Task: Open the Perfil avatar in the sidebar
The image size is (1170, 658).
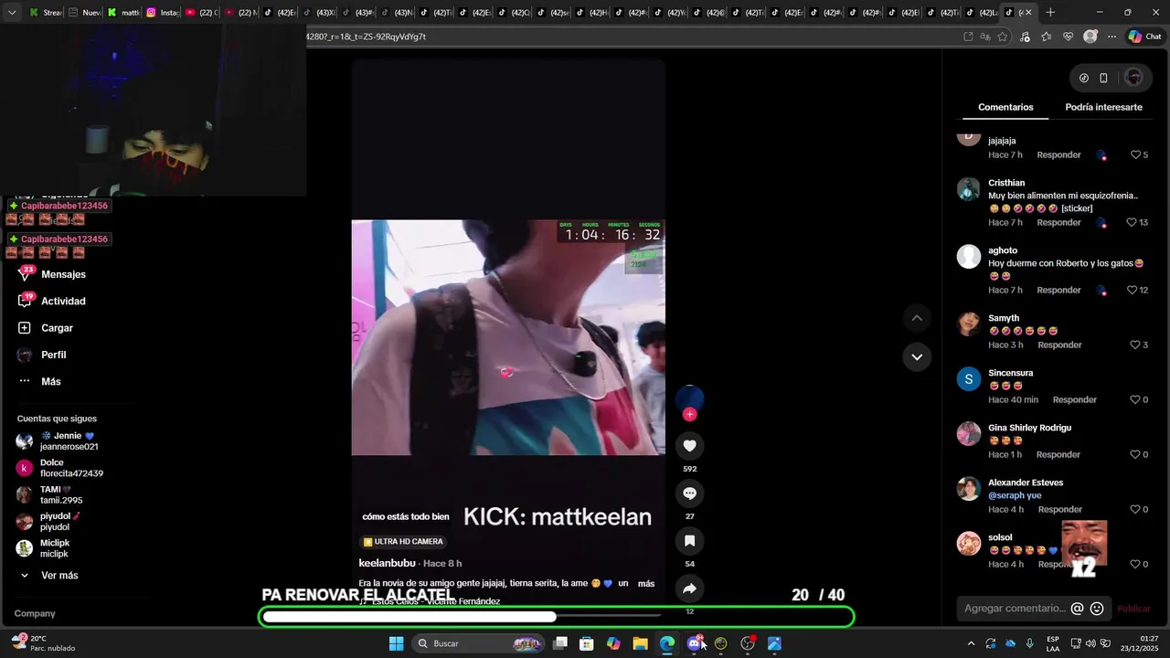Action: tap(25, 355)
